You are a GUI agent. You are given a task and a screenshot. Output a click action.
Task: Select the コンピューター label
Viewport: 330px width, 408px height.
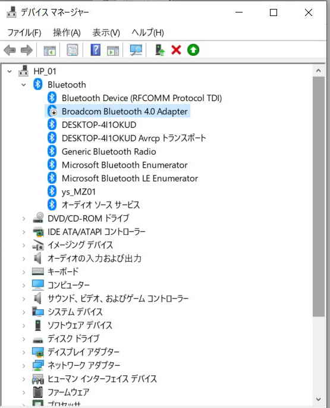(x=68, y=285)
